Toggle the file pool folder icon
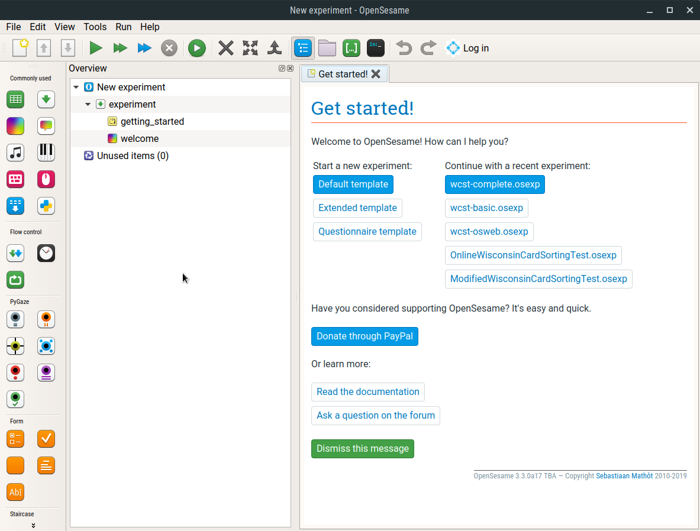This screenshot has height=531, width=700. click(327, 48)
